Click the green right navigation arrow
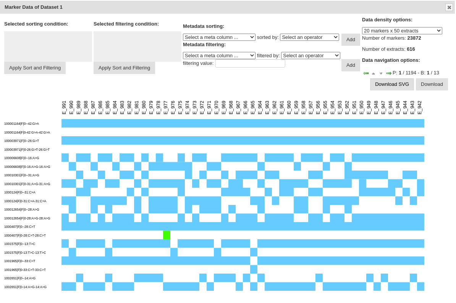This screenshot has width=456, height=303. (x=388, y=73)
